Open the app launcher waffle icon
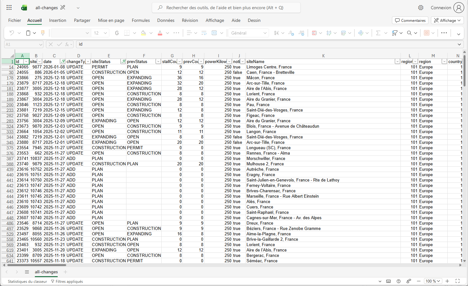 (x=9, y=8)
